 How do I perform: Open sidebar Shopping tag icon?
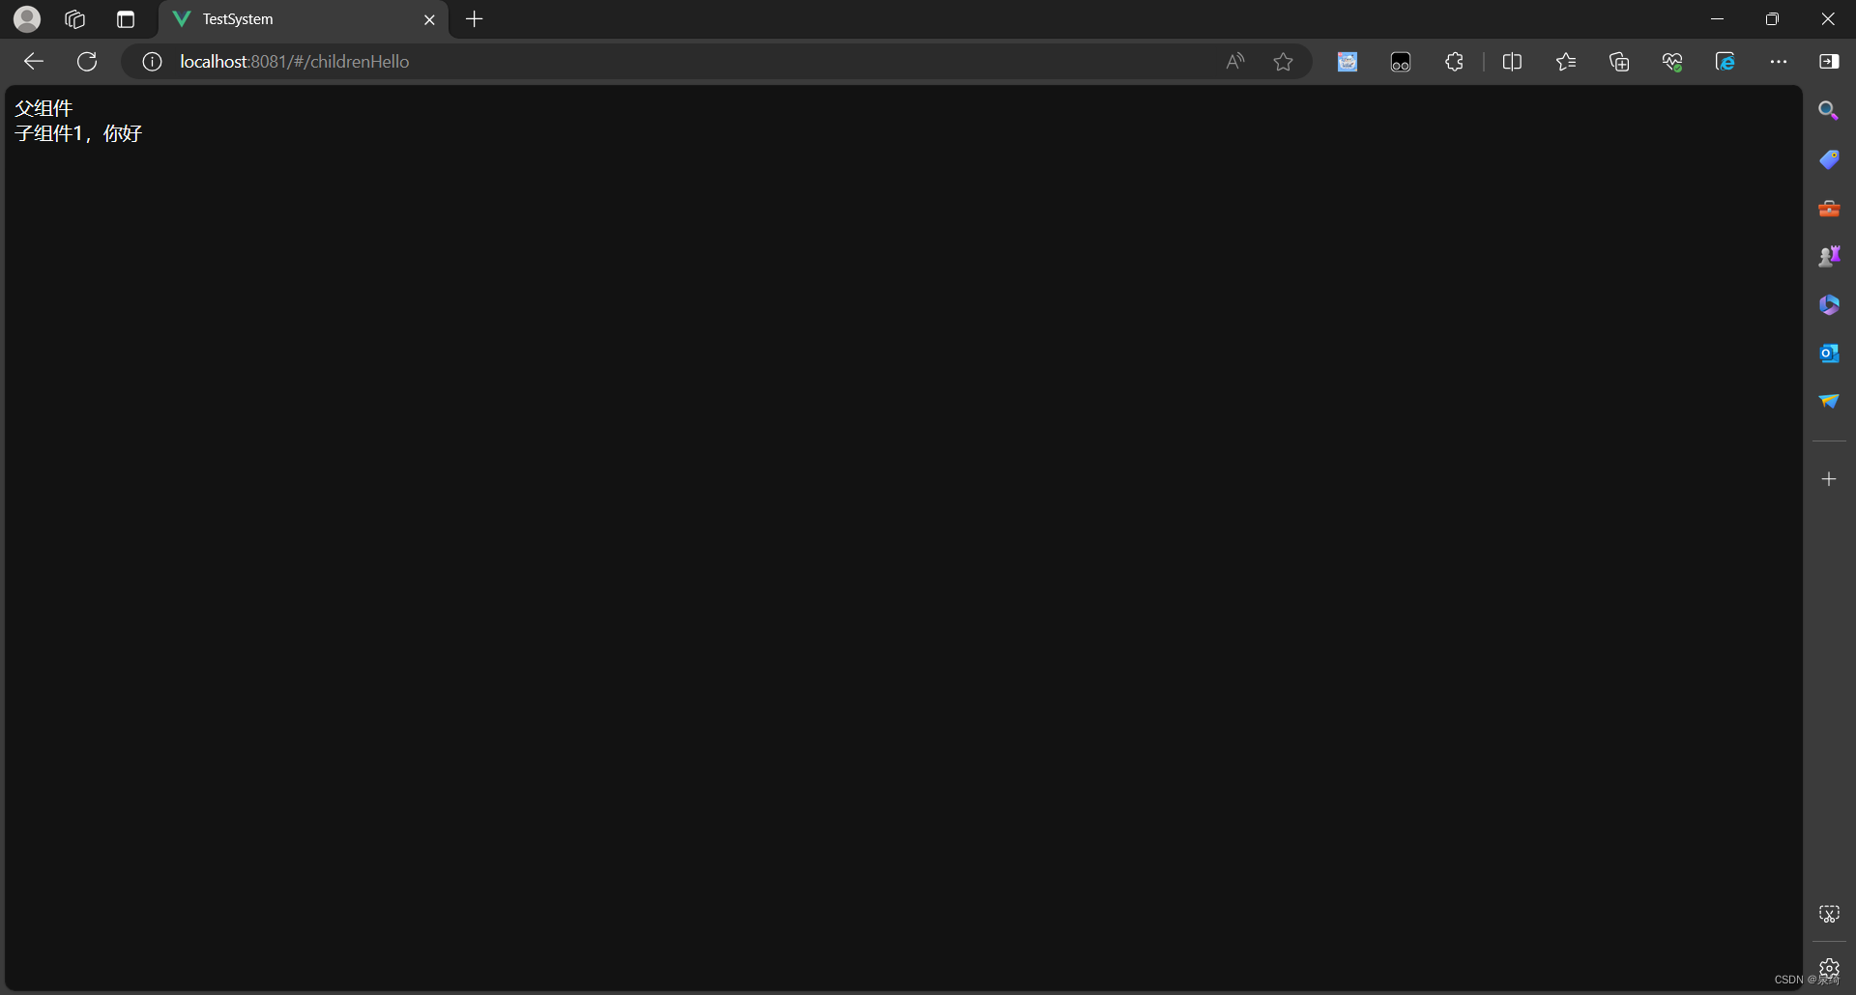click(x=1829, y=159)
